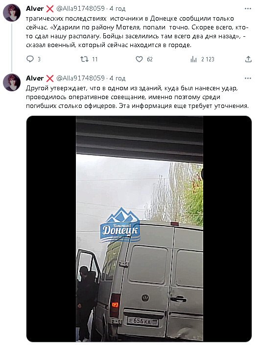The width and height of the screenshot is (259, 345).
Task: Open the second tweet about оперативное совещание
Action: pos(137,97)
